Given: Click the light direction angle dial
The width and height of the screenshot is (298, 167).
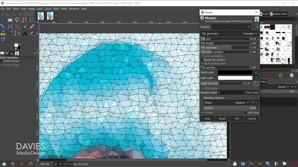Looking at the screenshot, I should click(256, 83).
